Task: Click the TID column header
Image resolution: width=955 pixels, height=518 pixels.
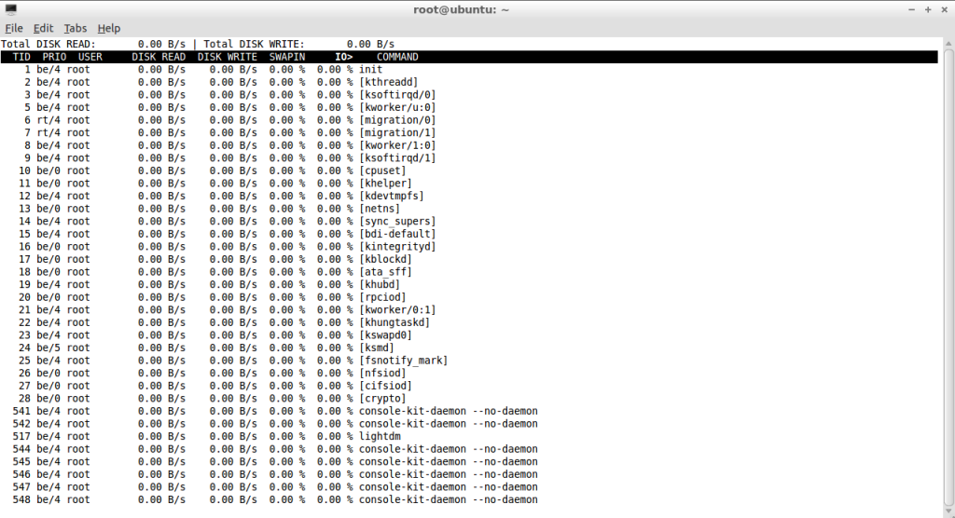Action: [21, 57]
